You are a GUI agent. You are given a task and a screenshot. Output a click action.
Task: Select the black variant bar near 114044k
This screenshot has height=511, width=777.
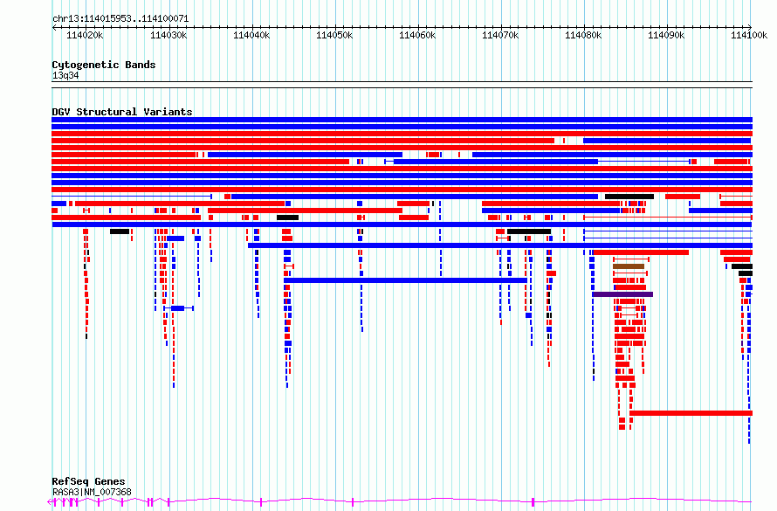click(x=287, y=218)
